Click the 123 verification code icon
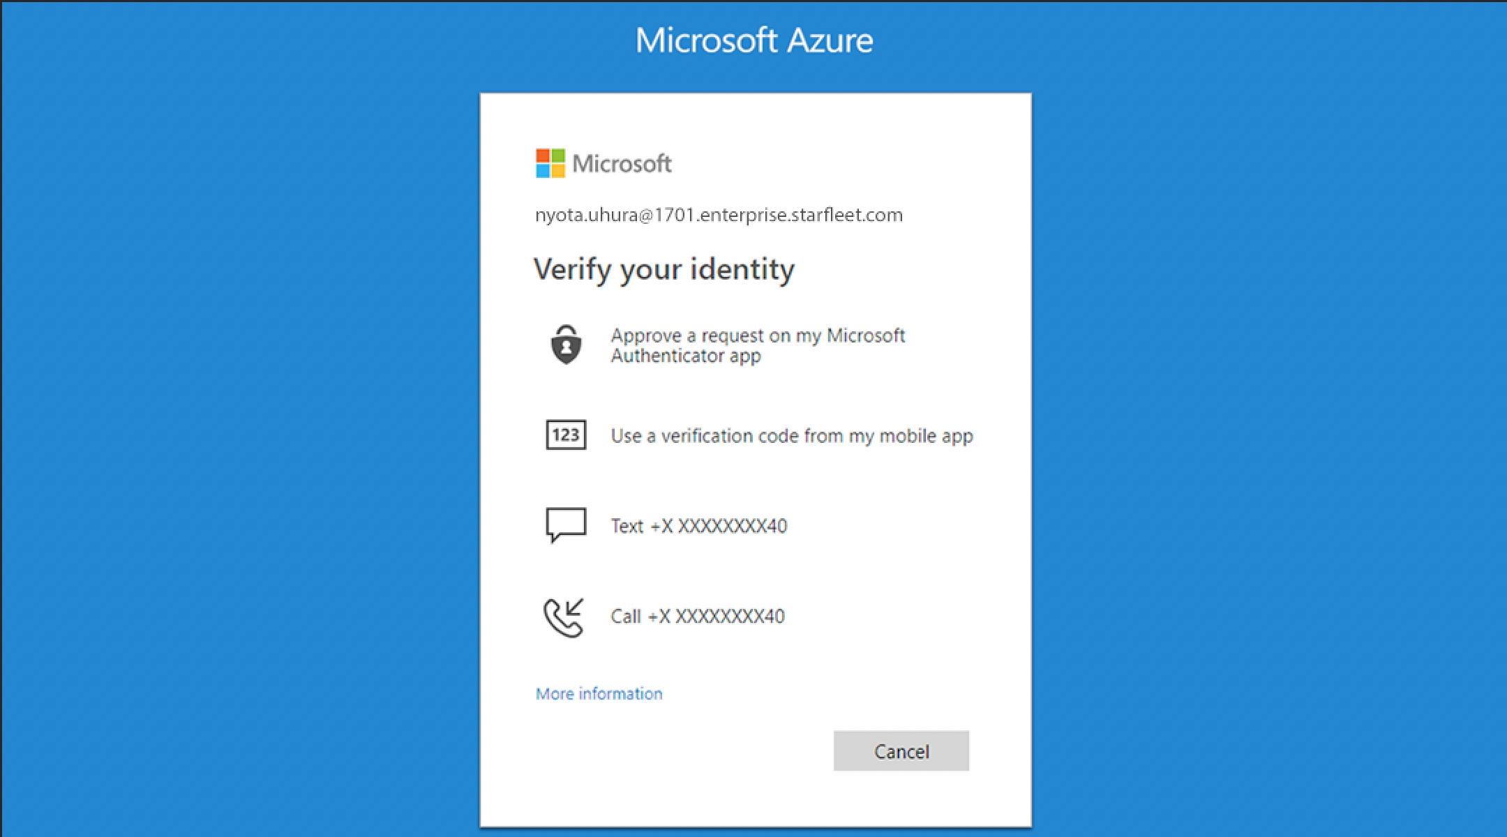 tap(566, 435)
